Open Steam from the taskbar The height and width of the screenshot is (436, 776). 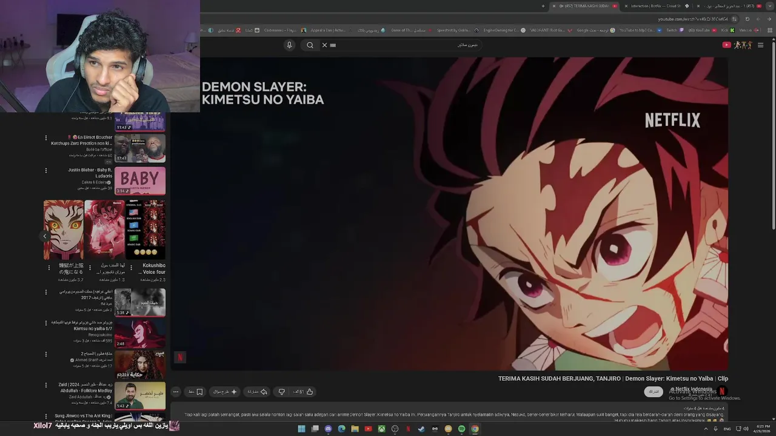[x=421, y=429]
